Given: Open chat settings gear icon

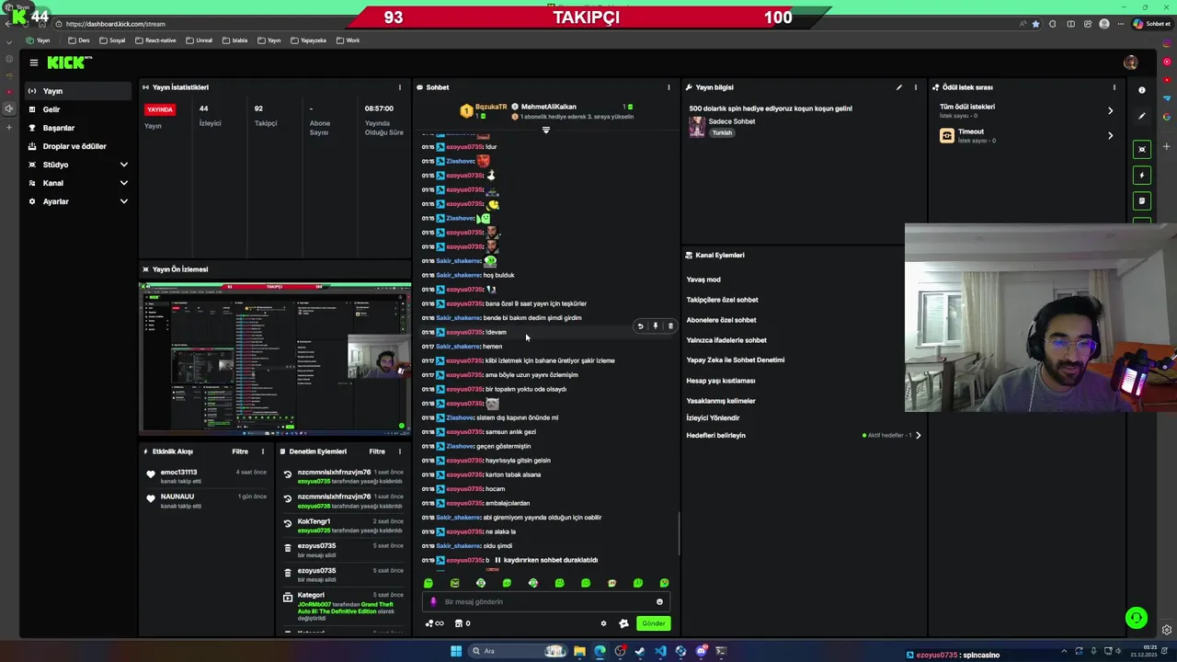Looking at the screenshot, I should click(603, 623).
